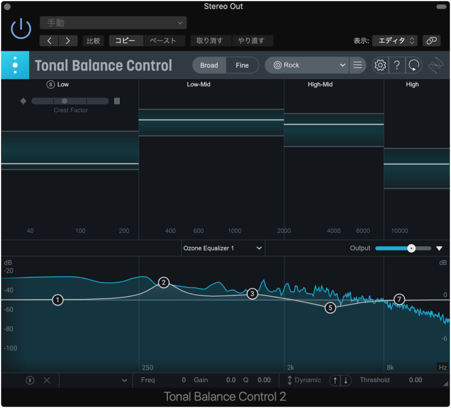Image resolution: width=451 pixels, height=408 pixels.
Task: Switch to the Fine view tab
Action: pyautogui.click(x=242, y=65)
